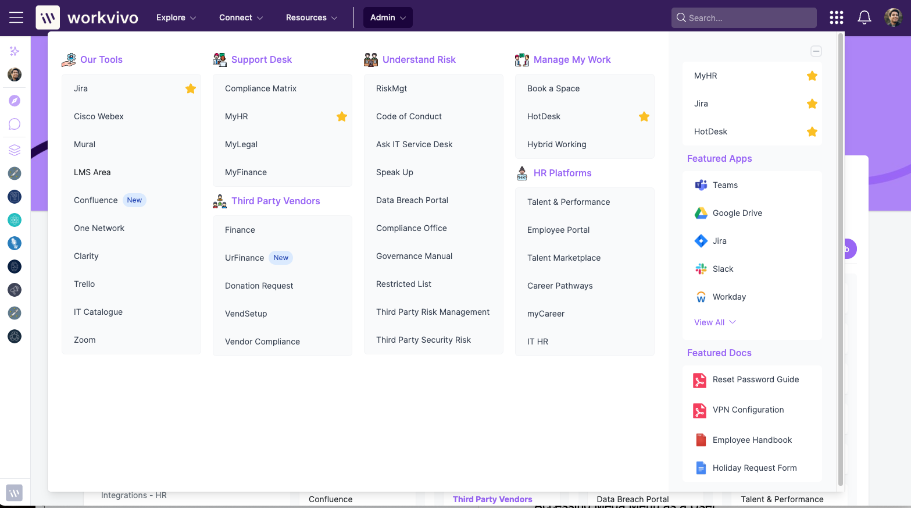Open the chat bubble icon in left sidebar

(x=14, y=123)
